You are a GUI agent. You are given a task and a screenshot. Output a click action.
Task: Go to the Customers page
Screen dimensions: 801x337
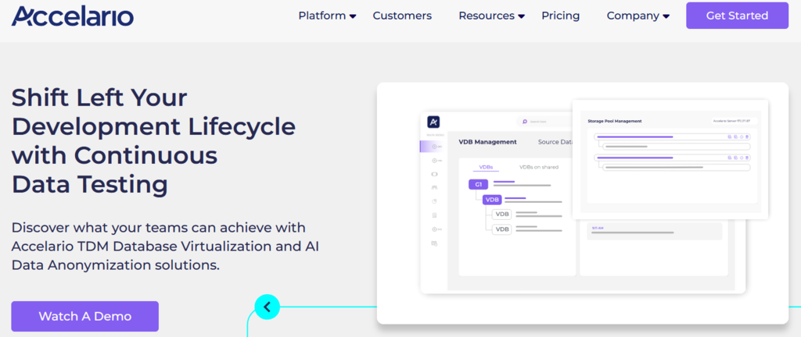[402, 16]
